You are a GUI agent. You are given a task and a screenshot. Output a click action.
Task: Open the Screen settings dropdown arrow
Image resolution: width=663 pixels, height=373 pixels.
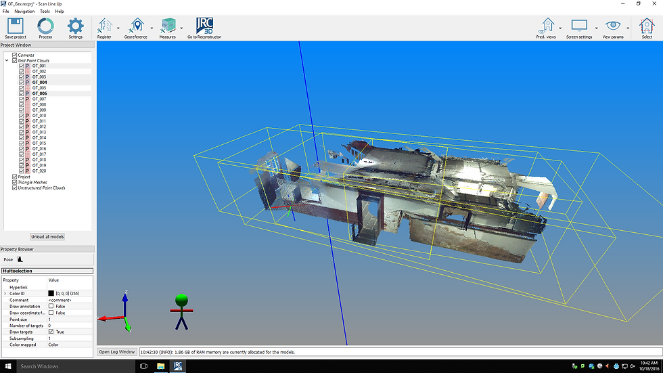597,28
